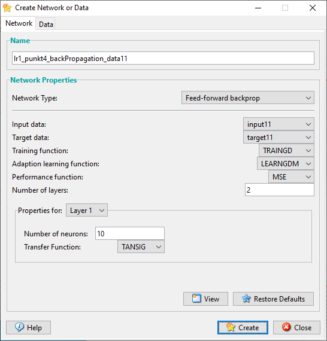Click the "Network Properties" group heading
Image resolution: width=327 pixels, height=341 pixels.
44,80
